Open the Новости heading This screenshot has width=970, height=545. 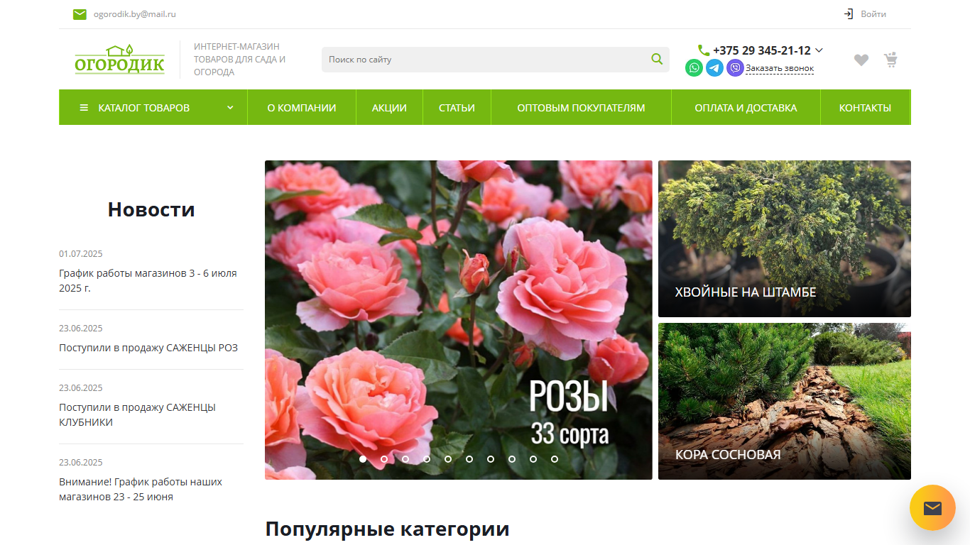tap(151, 209)
